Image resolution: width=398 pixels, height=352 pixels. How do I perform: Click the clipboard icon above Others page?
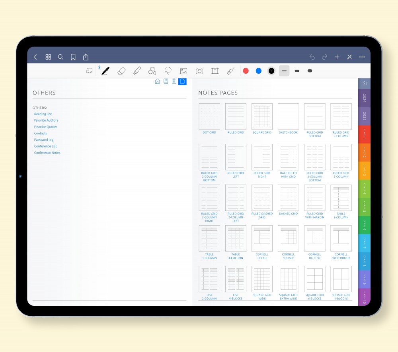coord(174,81)
